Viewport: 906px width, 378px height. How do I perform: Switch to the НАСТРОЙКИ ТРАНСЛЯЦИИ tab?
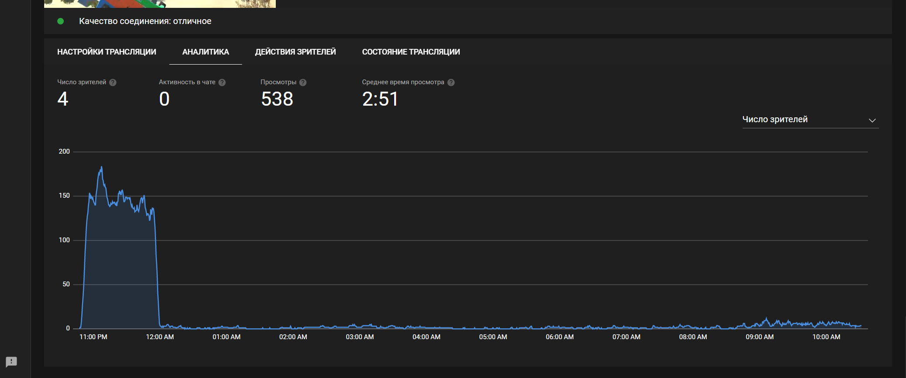tap(107, 52)
